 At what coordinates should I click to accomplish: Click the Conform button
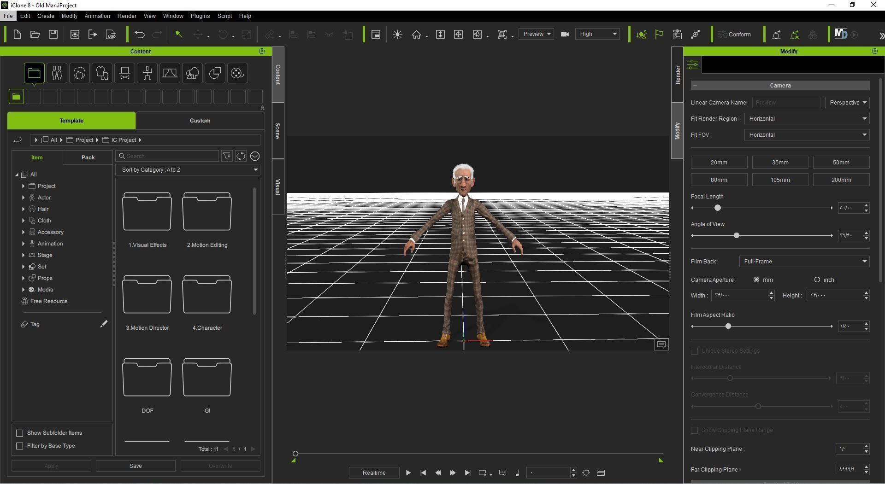point(734,35)
